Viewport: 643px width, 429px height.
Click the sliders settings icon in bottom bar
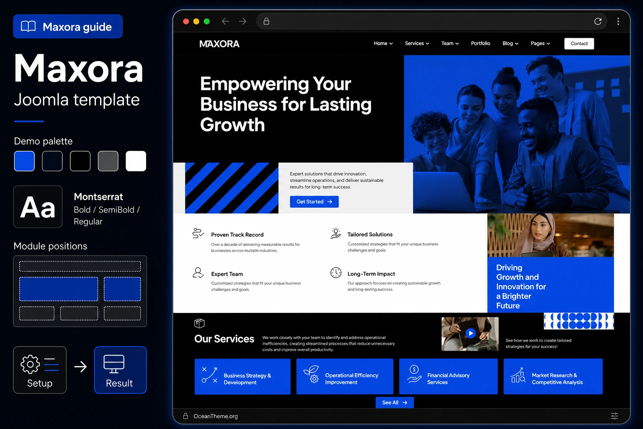[614, 416]
